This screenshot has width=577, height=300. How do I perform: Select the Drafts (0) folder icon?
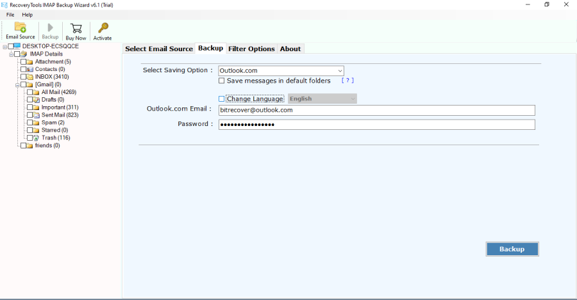coord(37,100)
